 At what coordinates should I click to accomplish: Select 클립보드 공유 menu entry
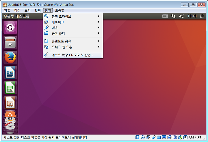tap(73, 41)
